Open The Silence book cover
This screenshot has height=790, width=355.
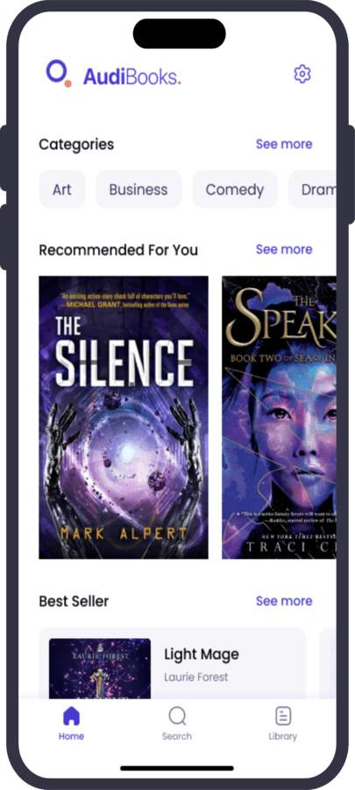tap(124, 418)
